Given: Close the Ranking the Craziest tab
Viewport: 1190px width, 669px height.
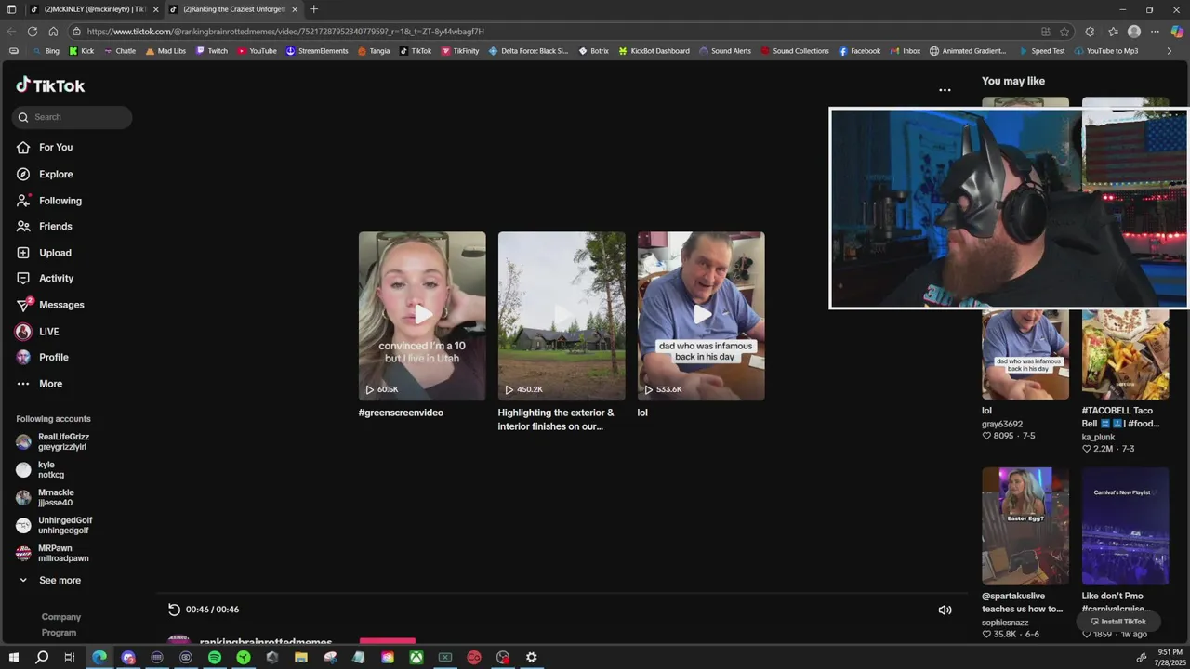Looking at the screenshot, I should 295,9.
